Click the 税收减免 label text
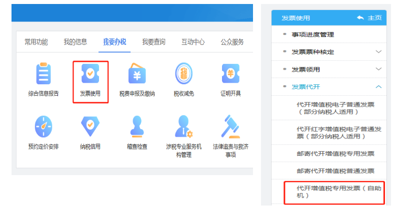Image resolution: width=400 pixels, height=212 pixels. (x=183, y=94)
